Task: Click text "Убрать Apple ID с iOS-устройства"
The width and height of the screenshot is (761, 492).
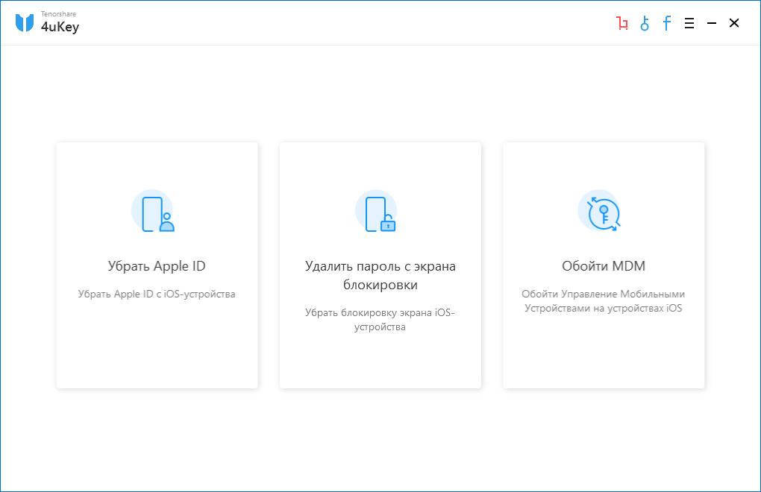Action: (x=157, y=294)
